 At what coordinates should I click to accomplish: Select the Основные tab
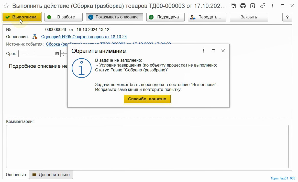pos(16,175)
